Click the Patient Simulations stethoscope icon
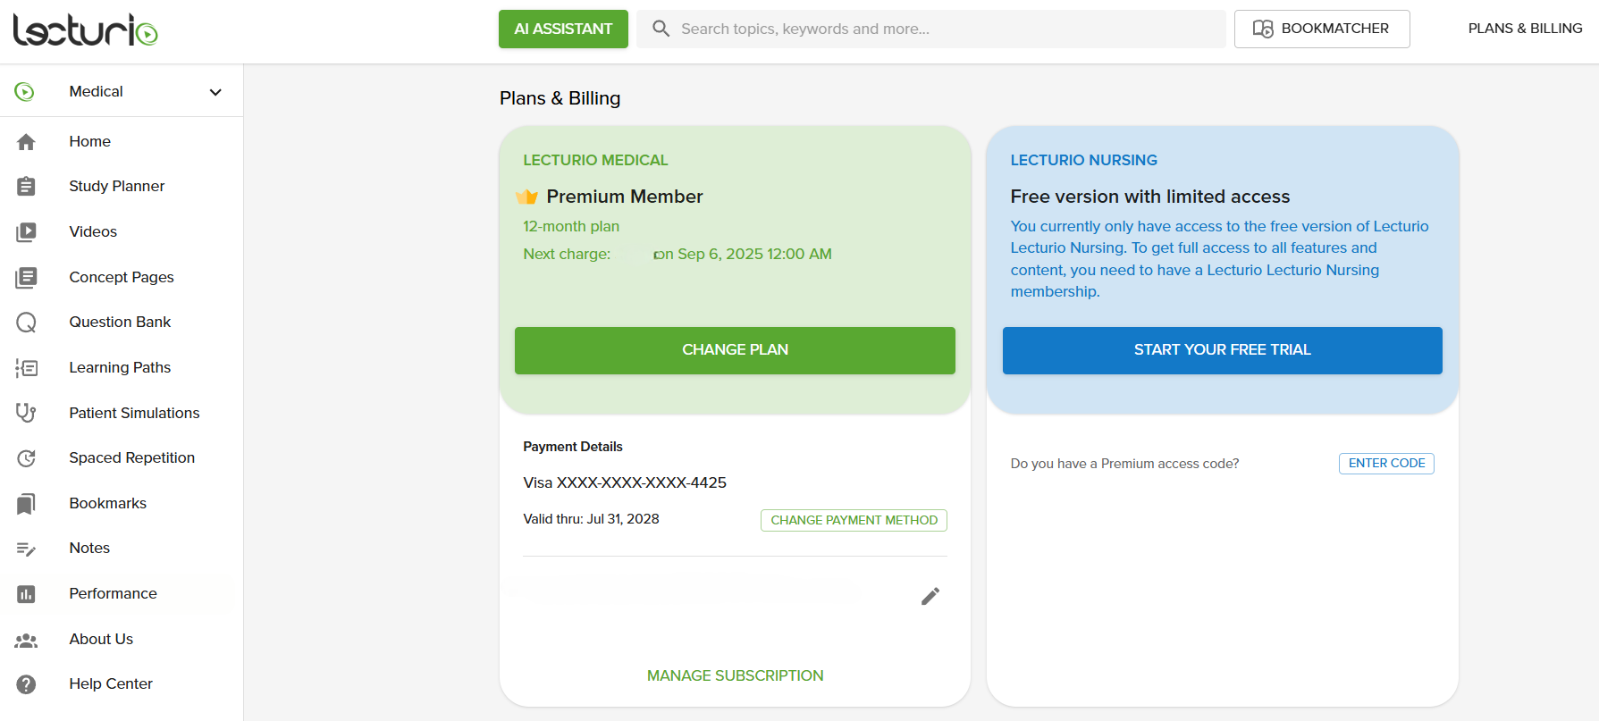This screenshot has height=721, width=1599. click(x=26, y=413)
